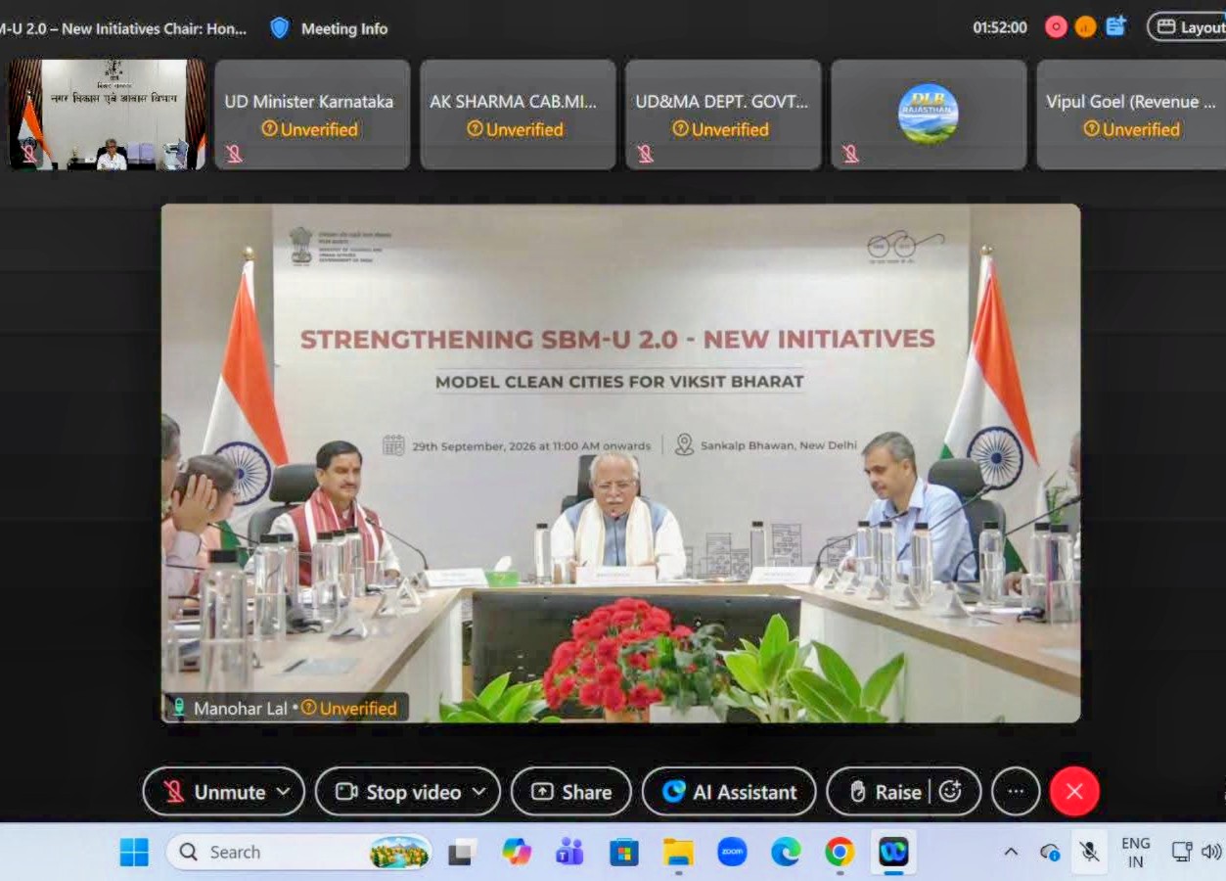This screenshot has width=1226, height=881.
Task: Expand the audio options arrow beside Unmute
Action: [284, 792]
